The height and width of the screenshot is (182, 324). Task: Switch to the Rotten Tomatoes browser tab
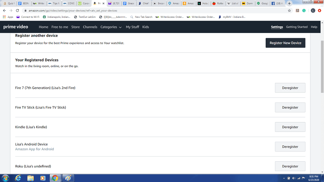click(x=218, y=3)
